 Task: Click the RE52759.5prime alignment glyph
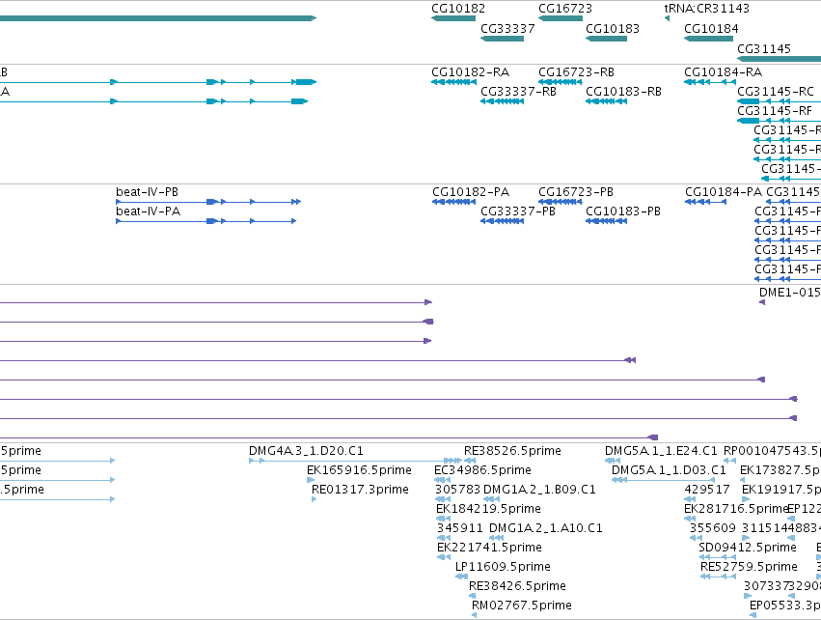[x=721, y=577]
